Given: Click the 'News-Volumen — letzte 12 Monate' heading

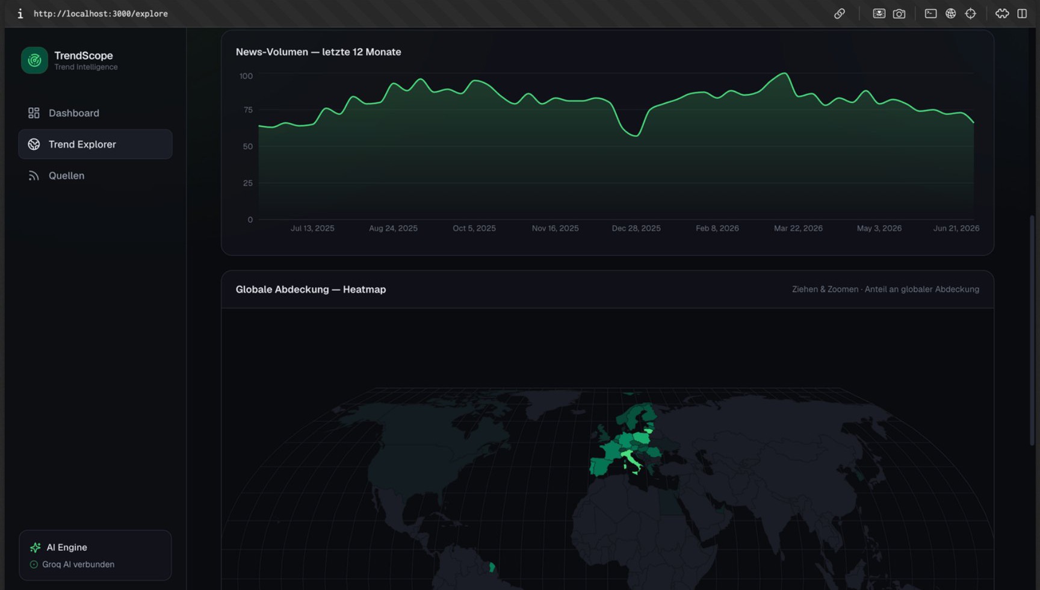Looking at the screenshot, I should pos(318,52).
